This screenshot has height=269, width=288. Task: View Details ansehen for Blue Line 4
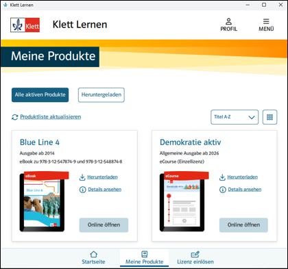[x=105, y=190]
